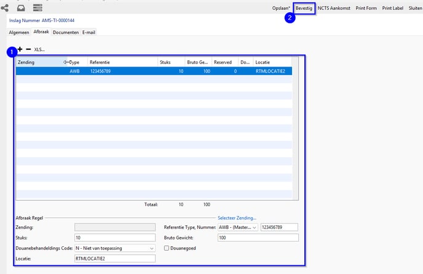
Task: Open the Referentie Type dropdown
Action: [x=238, y=227]
